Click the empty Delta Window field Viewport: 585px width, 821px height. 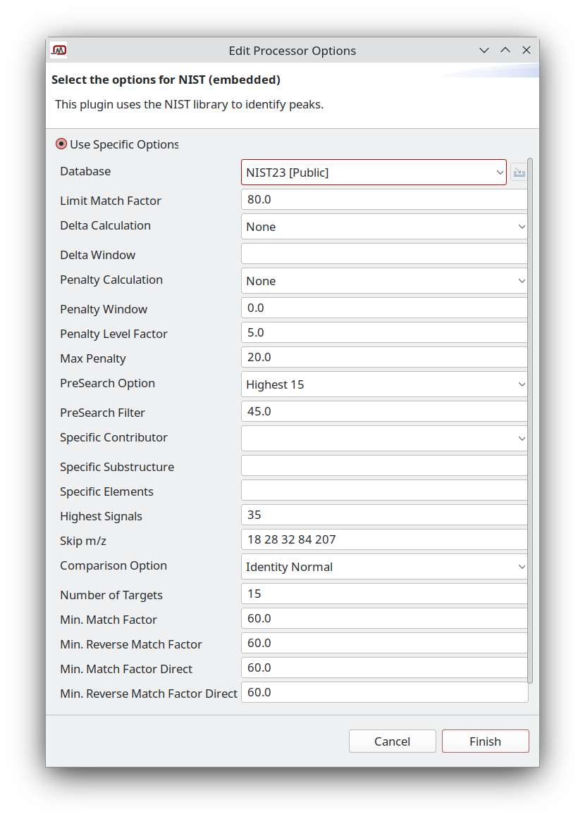[384, 253]
